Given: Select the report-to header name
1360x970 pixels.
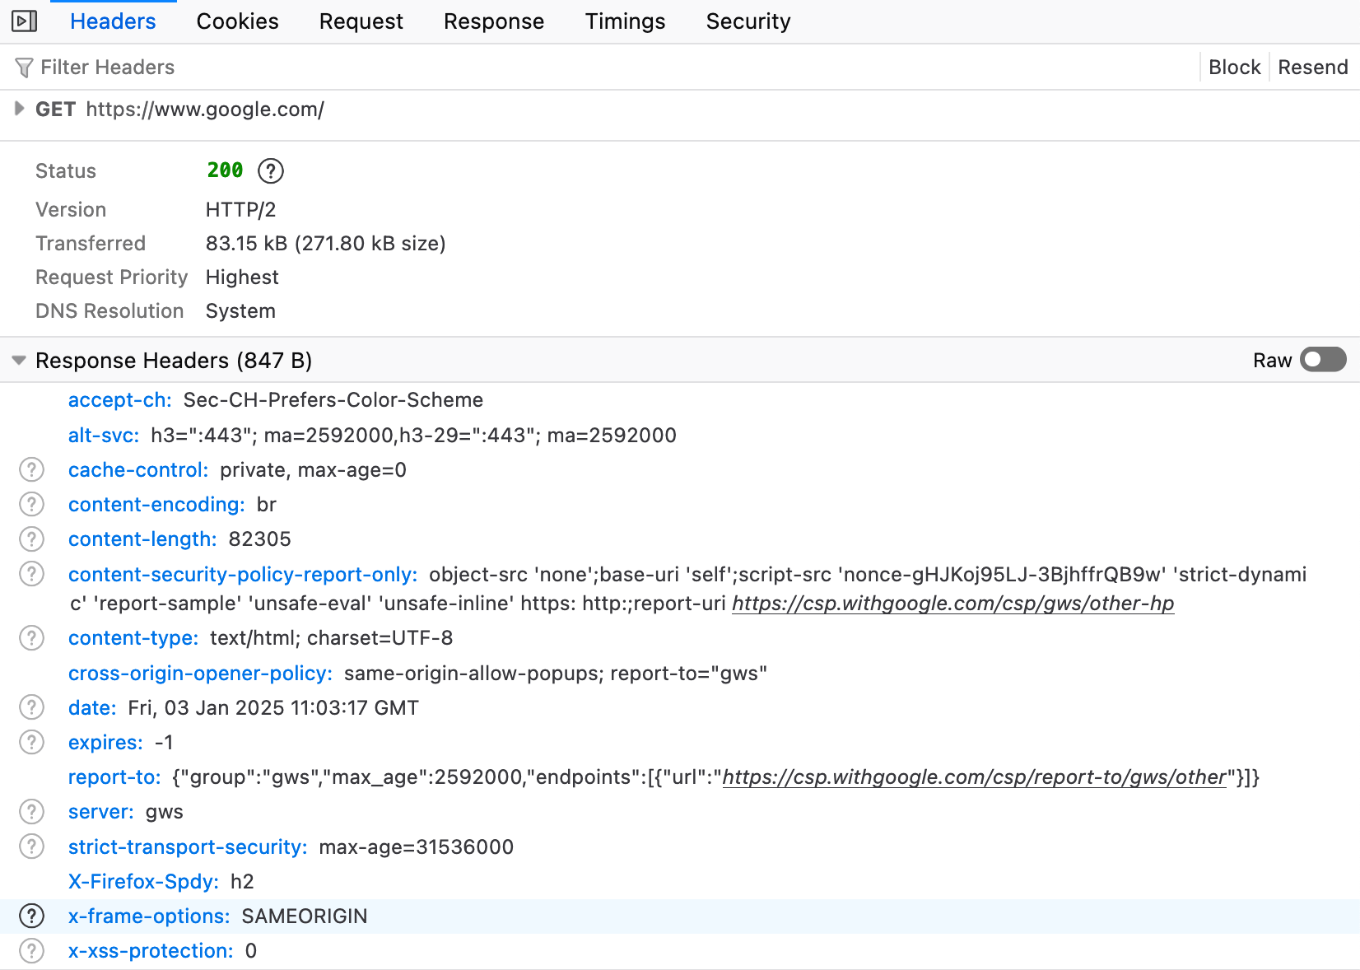Looking at the screenshot, I should click(x=114, y=777).
